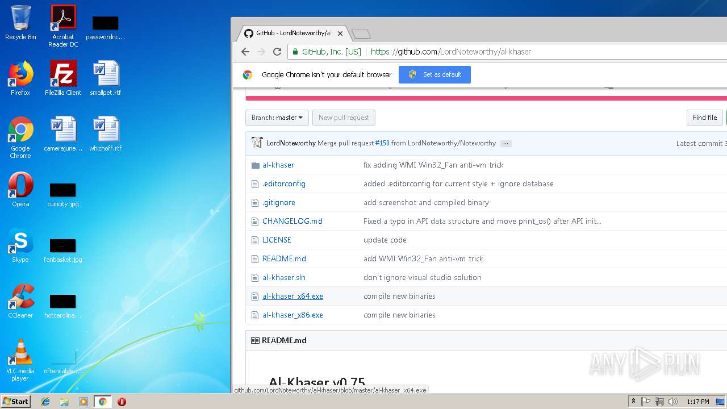This screenshot has height=409, width=727.
Task: Open whichoff.rtf document icon
Action: pos(106,134)
